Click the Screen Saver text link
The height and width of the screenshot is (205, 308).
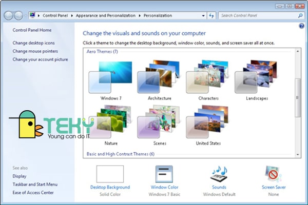point(274,187)
